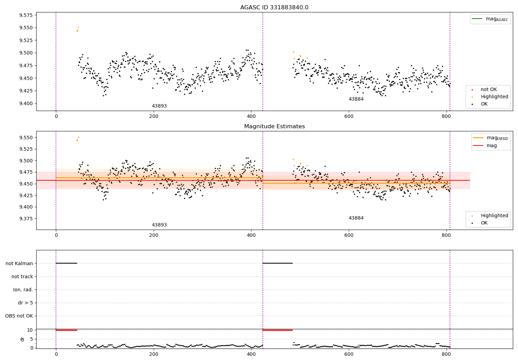
Task: Click the x-axis '800' tick in bottom plot
Action: pyautogui.click(x=447, y=354)
